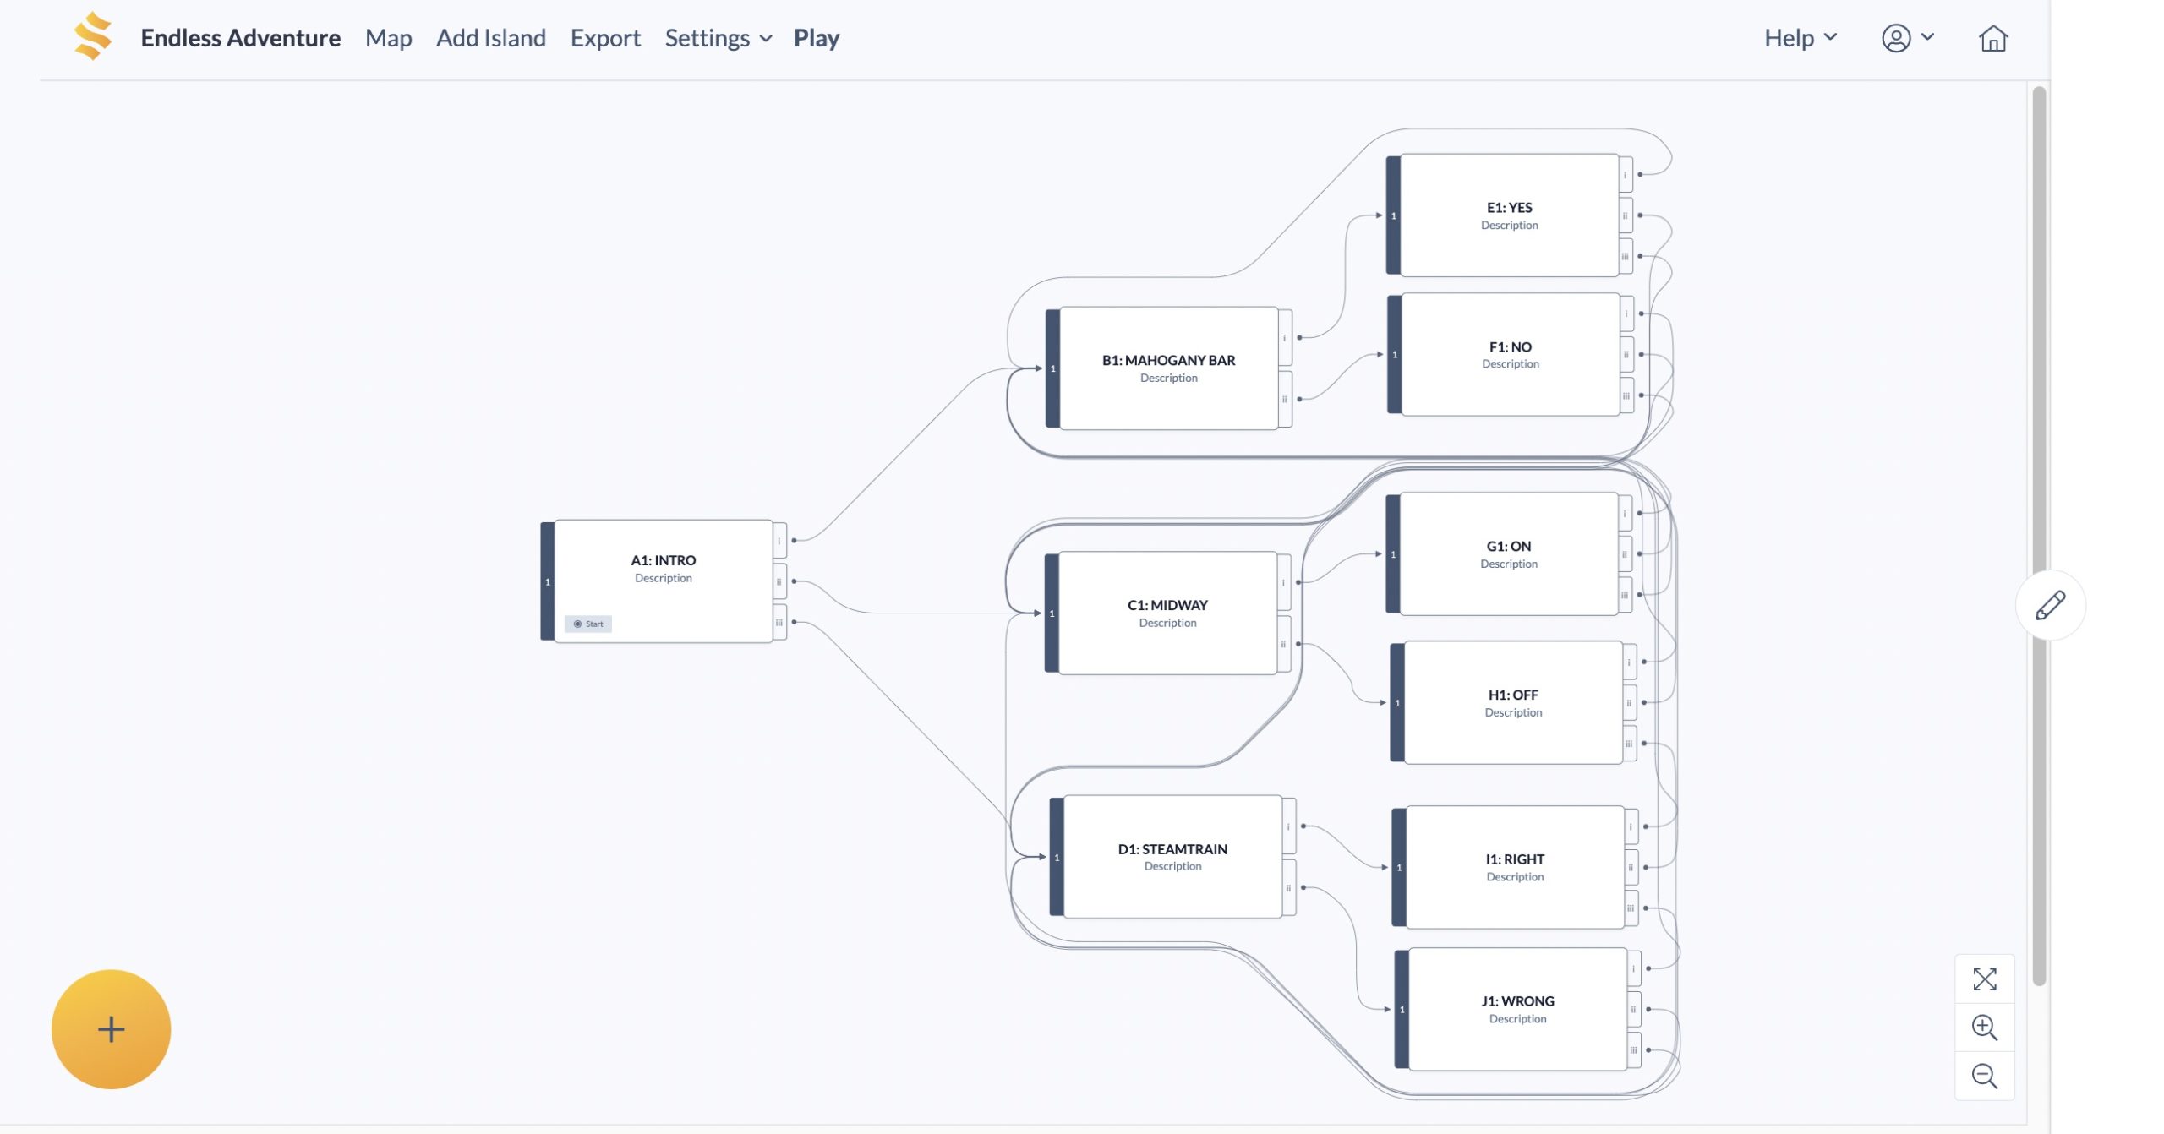Click the yellow add island plus button
The width and height of the screenshot is (2164, 1134).
tap(111, 1028)
